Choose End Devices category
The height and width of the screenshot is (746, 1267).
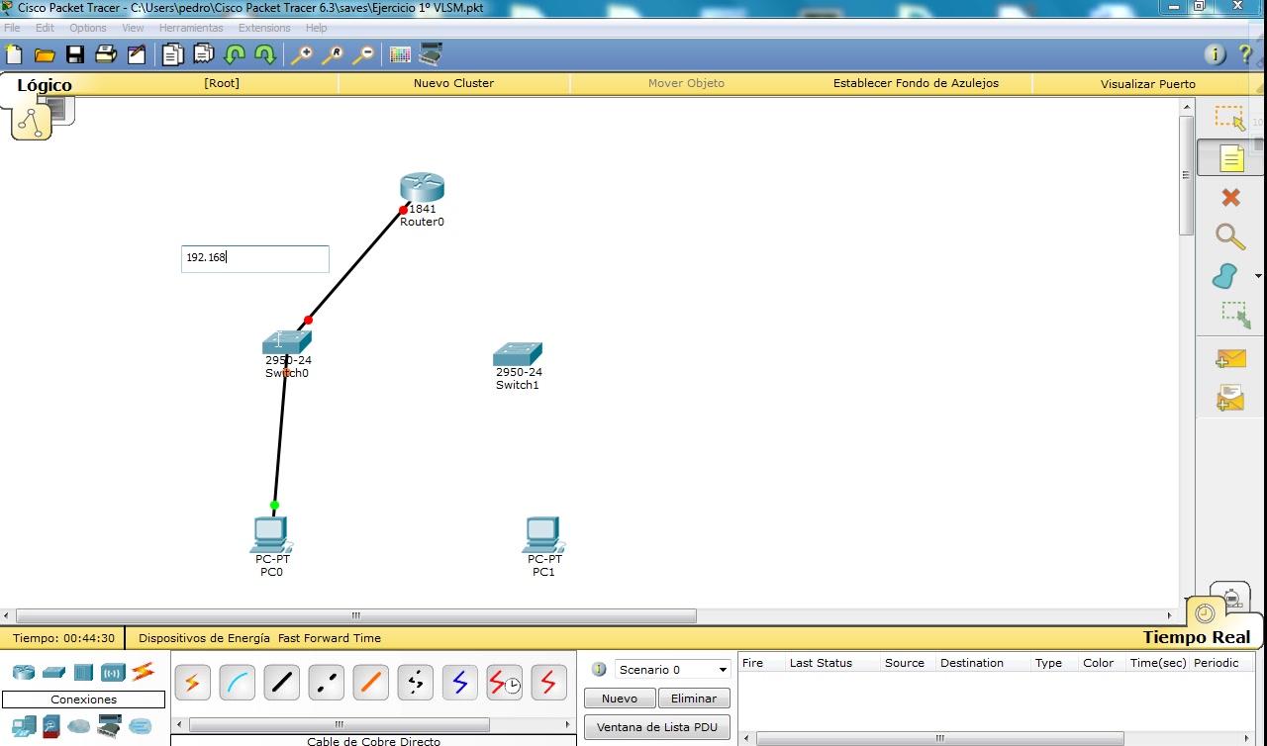pyautogui.click(x=22, y=727)
